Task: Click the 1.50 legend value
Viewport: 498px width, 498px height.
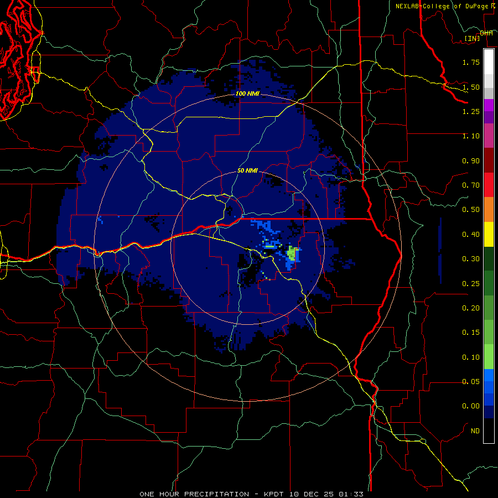Action: (x=471, y=87)
